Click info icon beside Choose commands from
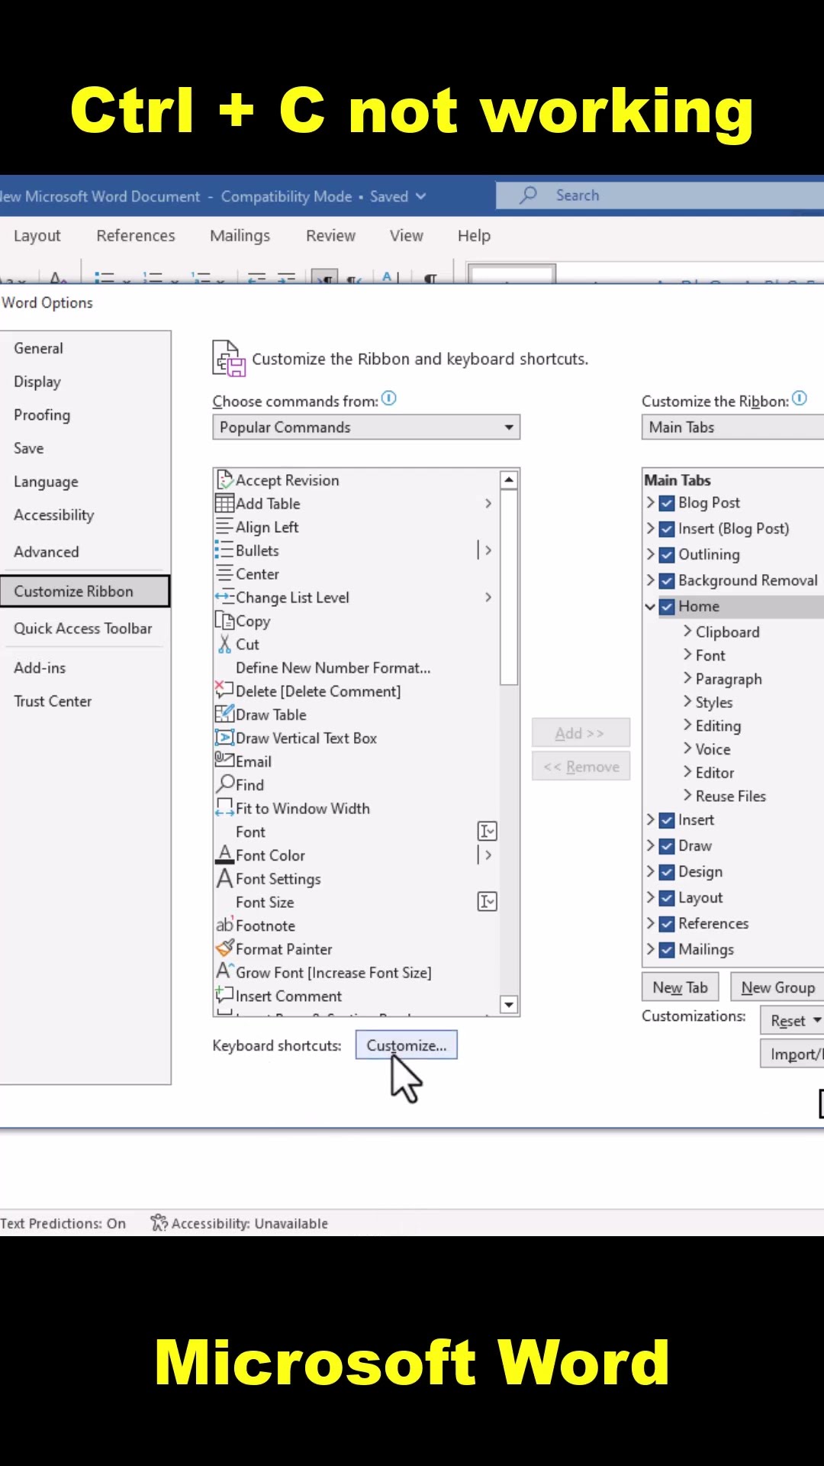The width and height of the screenshot is (824, 1466). click(389, 399)
